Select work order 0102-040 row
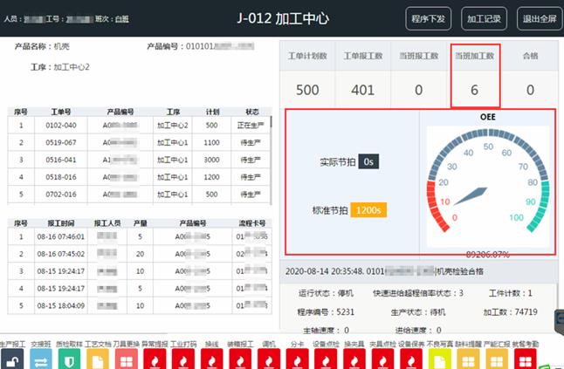 [x=139, y=126]
